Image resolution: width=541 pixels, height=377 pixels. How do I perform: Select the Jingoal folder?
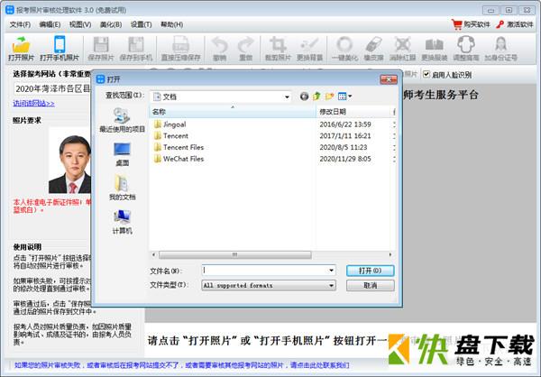pyautogui.click(x=175, y=124)
